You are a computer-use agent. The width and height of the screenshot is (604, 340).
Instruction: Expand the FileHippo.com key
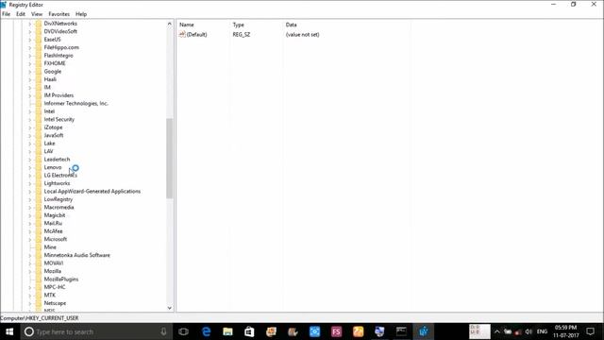click(x=30, y=47)
